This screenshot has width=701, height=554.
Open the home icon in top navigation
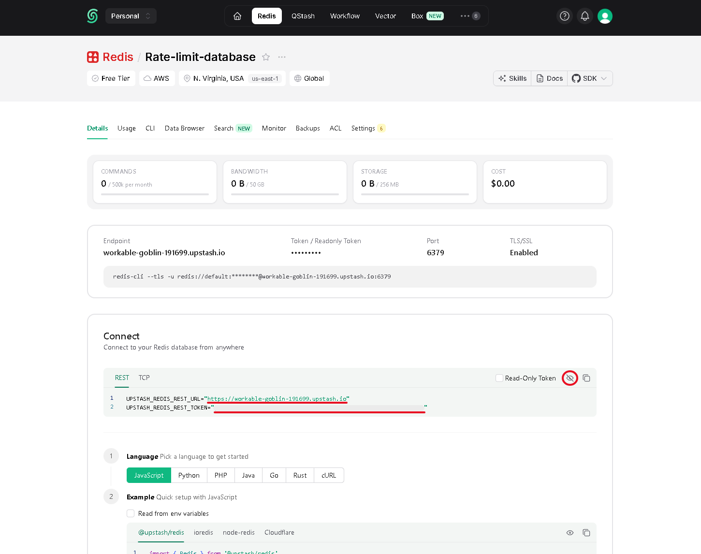click(237, 16)
